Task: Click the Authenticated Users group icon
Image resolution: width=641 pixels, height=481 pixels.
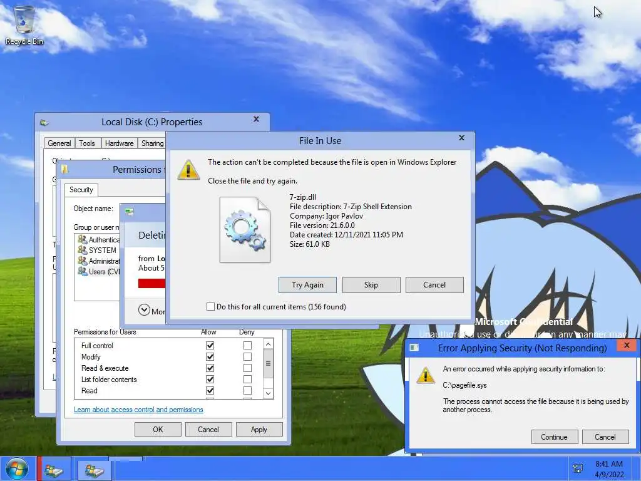Action: (x=83, y=240)
